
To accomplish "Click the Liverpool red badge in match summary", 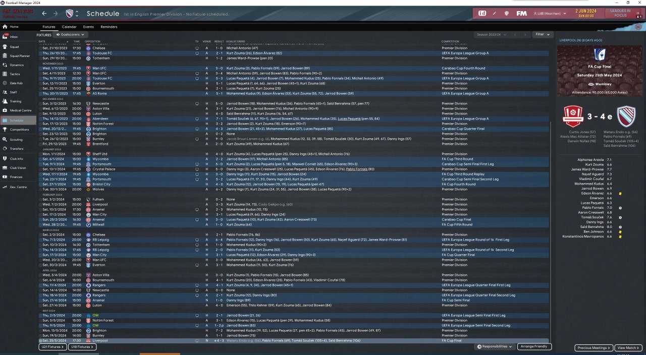I will [x=572, y=116].
